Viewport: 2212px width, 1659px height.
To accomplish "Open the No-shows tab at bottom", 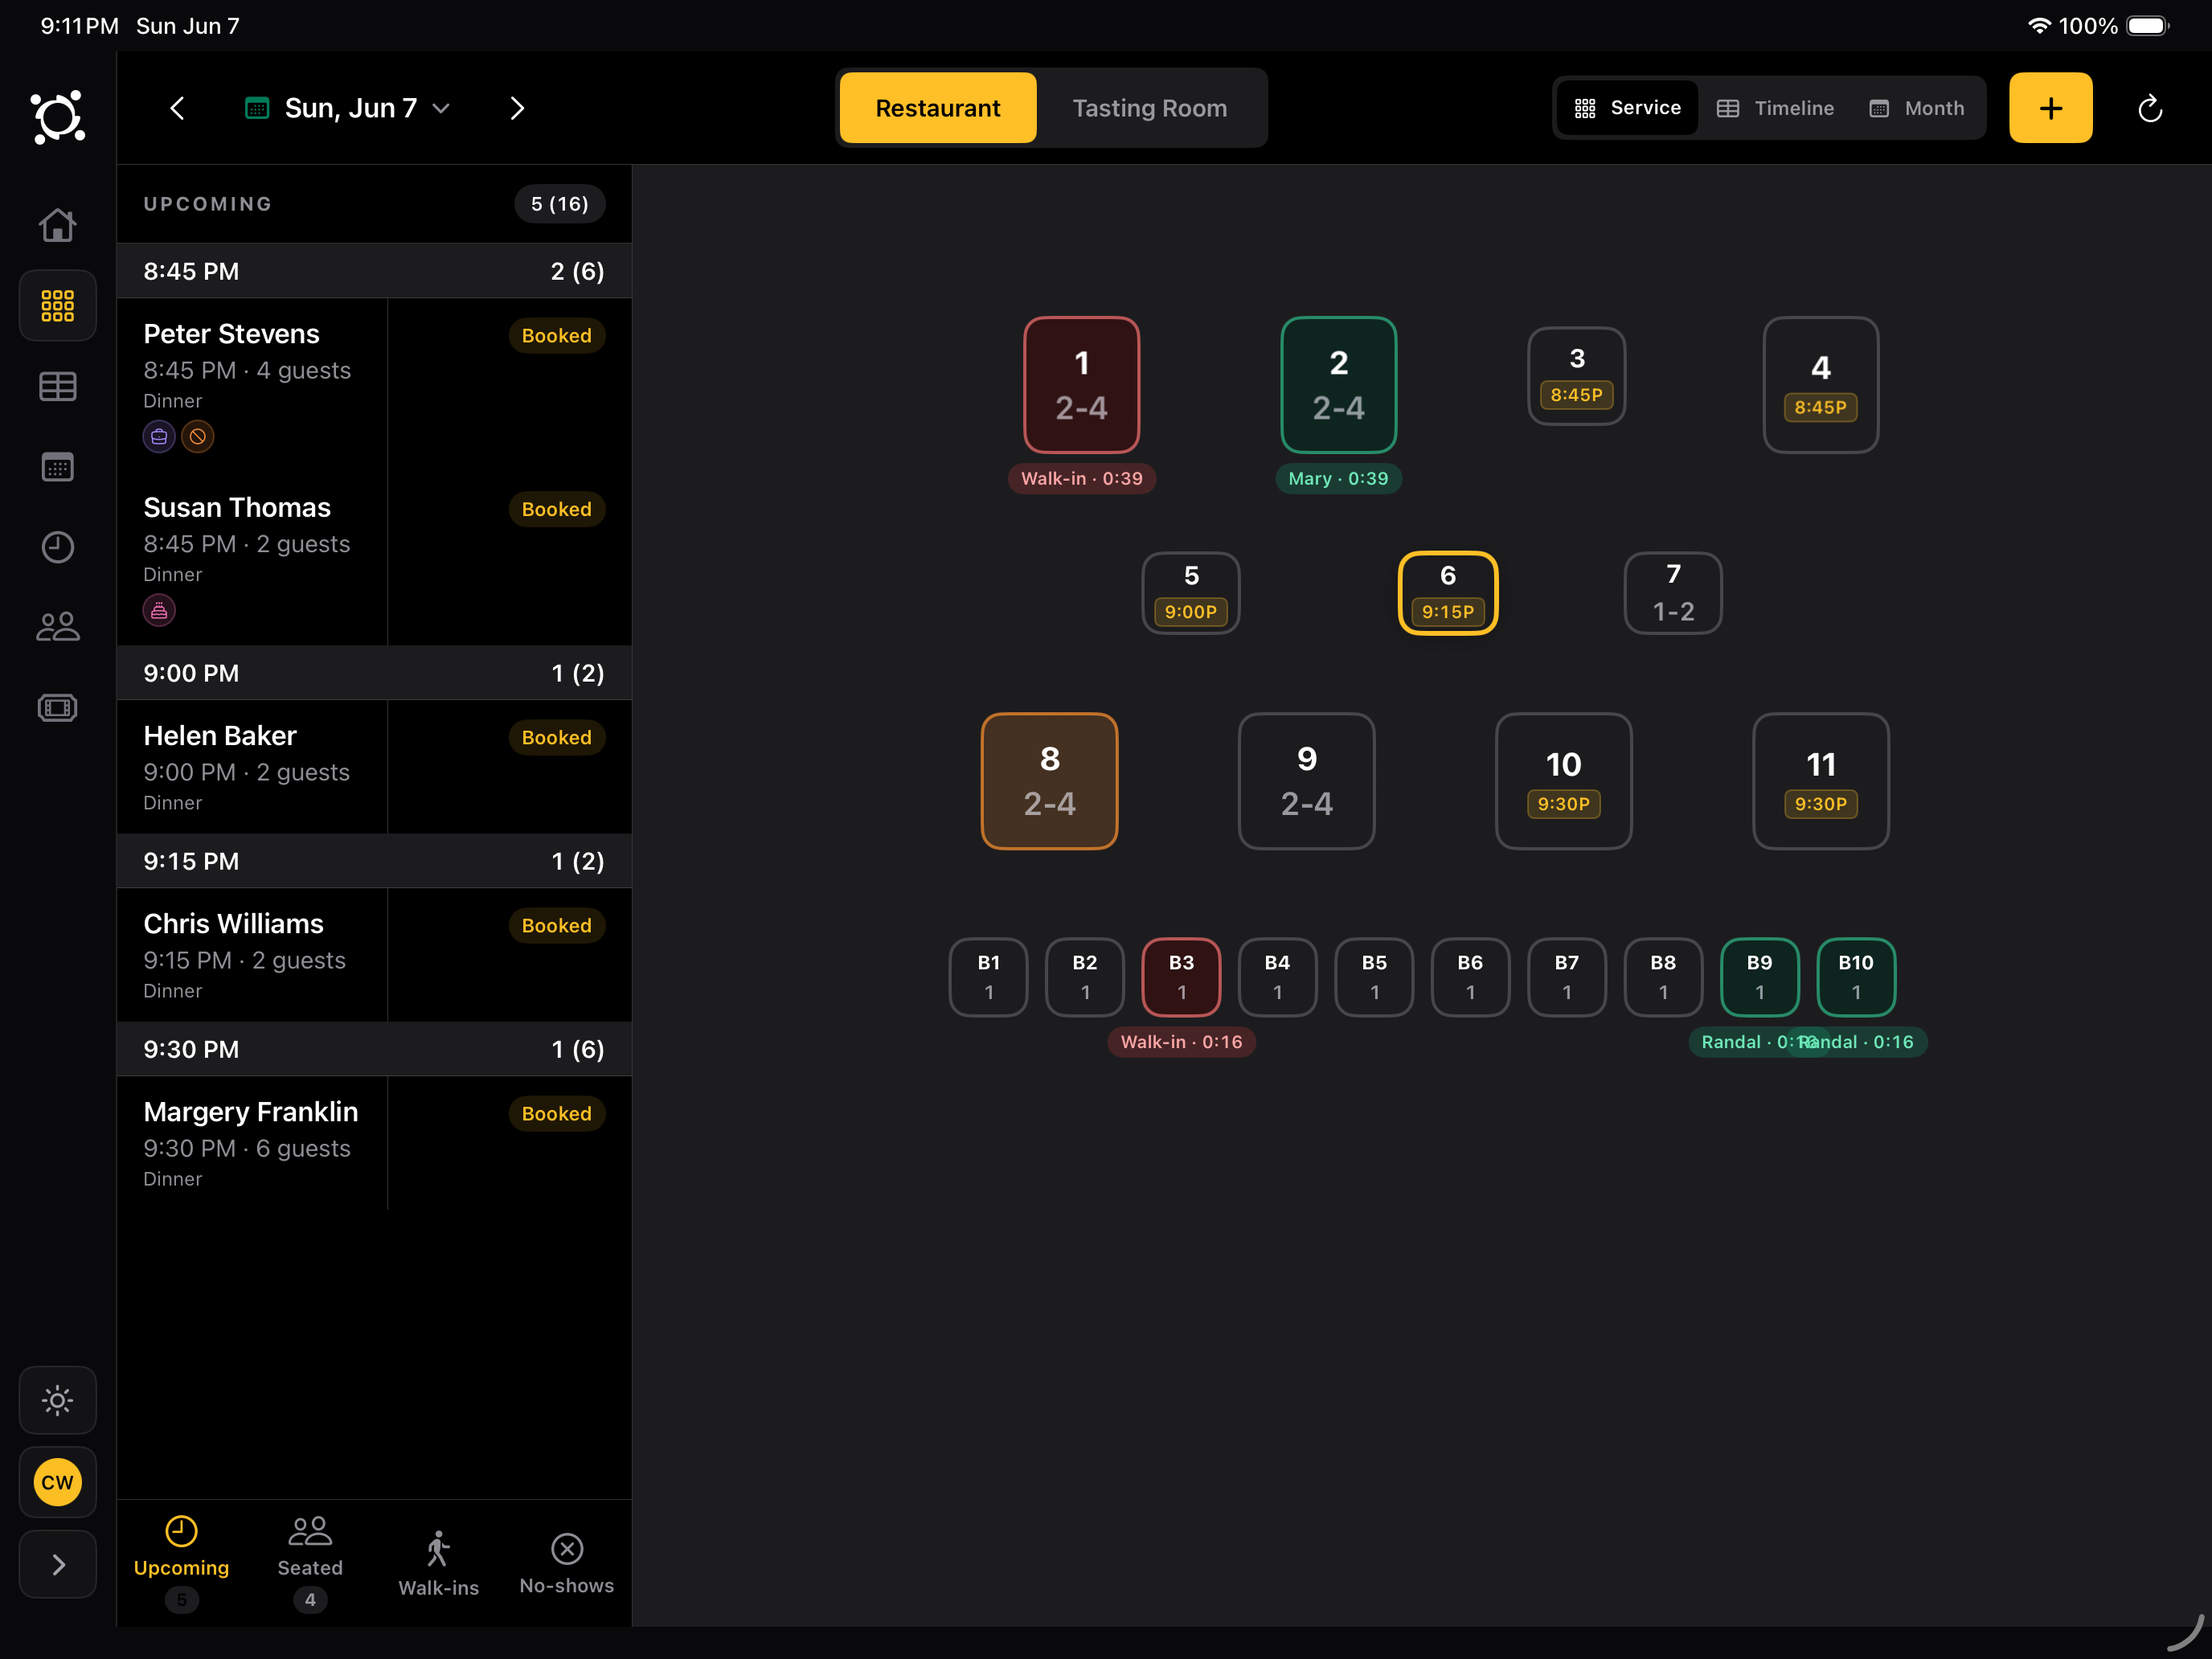I will [566, 1563].
